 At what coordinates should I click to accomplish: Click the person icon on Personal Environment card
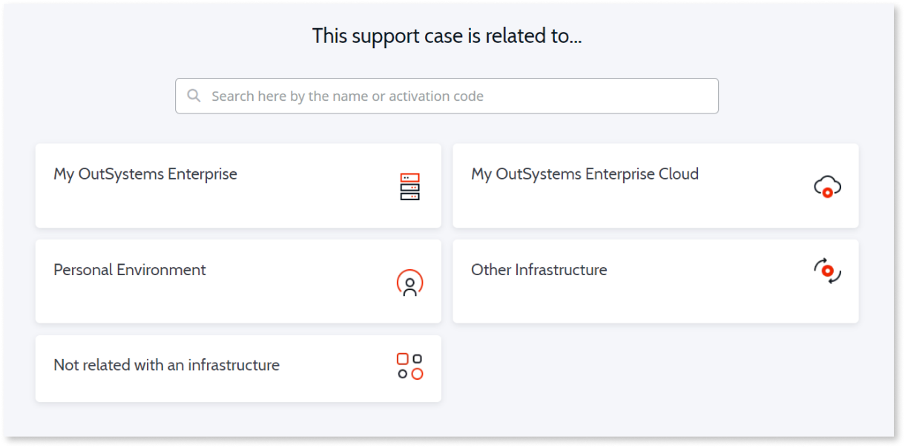(x=411, y=282)
